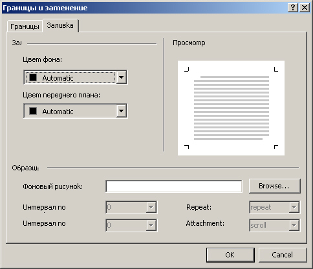This screenshot has width=313, height=269.
Task: Click the Просмотр preview page thumbnail
Action: pos(231,108)
